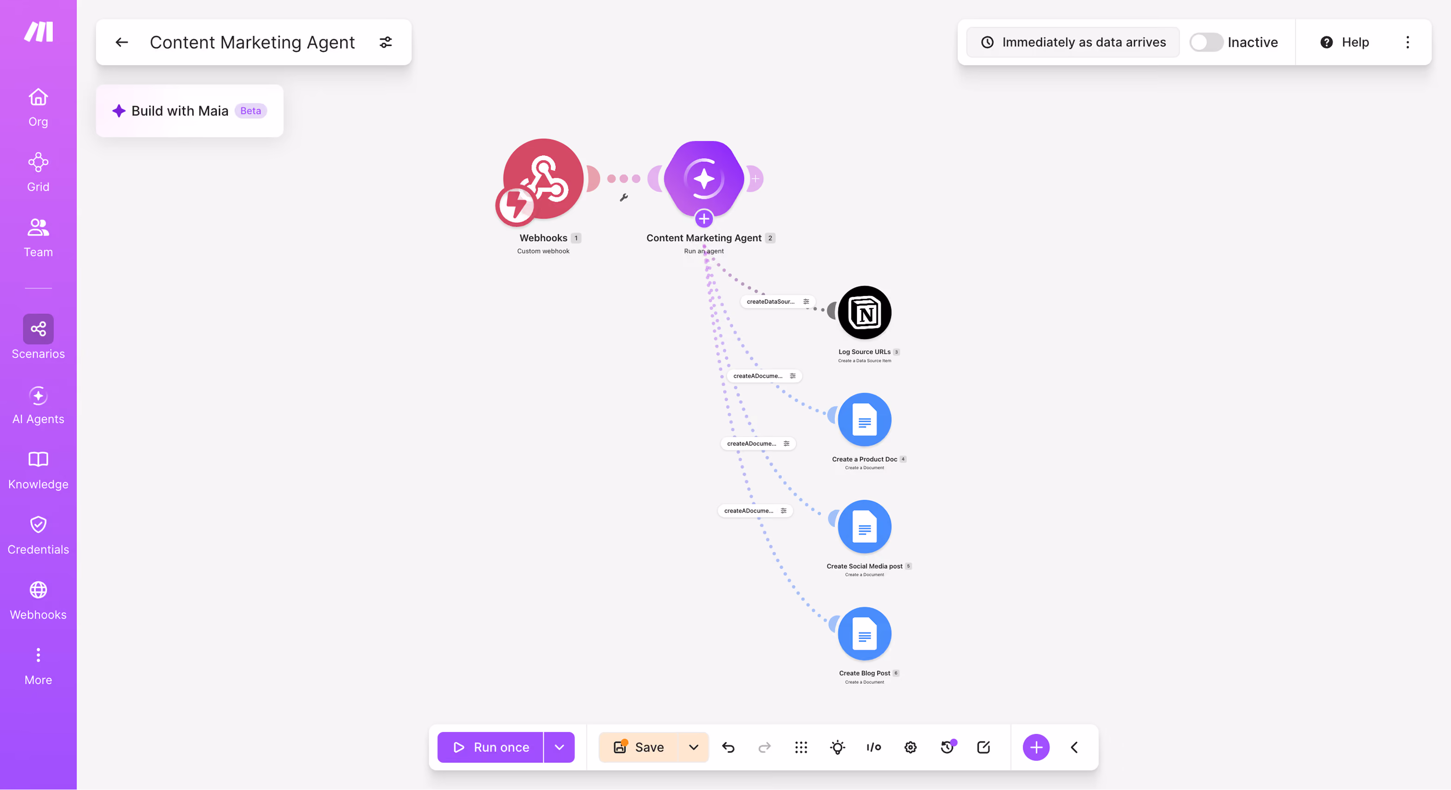Open Webhooks in the sidebar
Screen dimensions: 1451x790
pos(39,601)
